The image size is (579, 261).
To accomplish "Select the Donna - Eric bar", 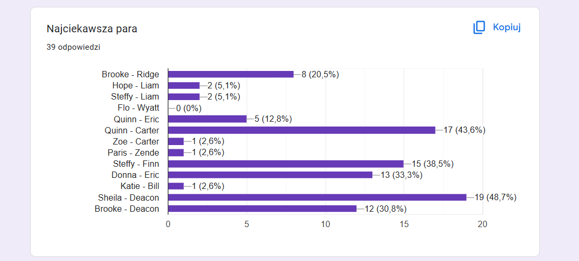I will click(270, 175).
